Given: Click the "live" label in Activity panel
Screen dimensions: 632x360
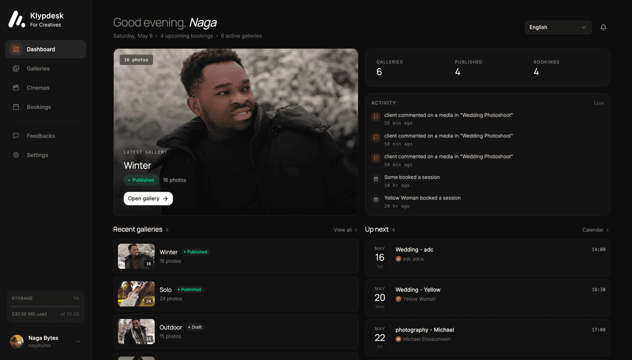Looking at the screenshot, I should (598, 103).
